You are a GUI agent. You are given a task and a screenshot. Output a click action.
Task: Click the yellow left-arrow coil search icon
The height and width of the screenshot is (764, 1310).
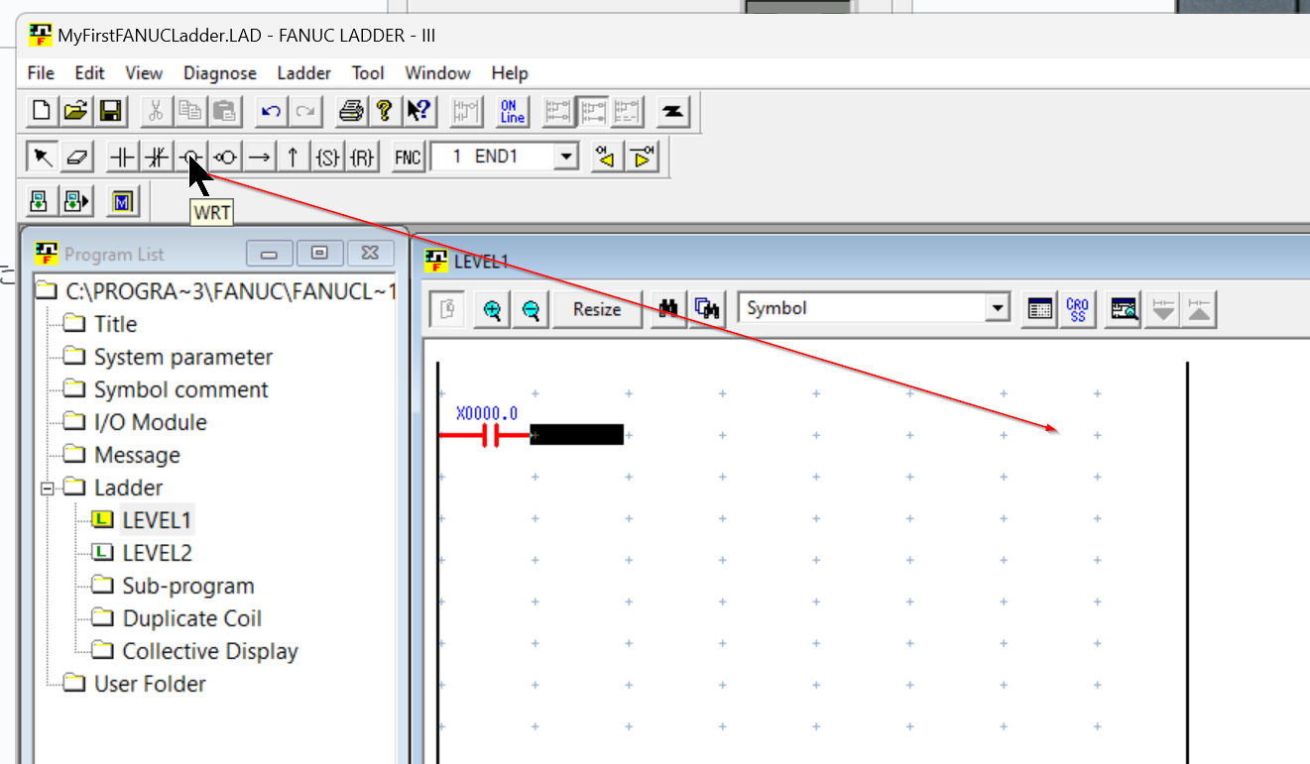(x=605, y=156)
